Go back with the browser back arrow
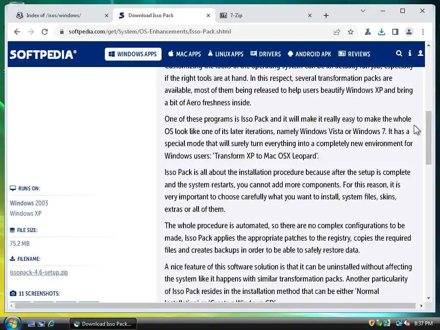 tap(17, 32)
